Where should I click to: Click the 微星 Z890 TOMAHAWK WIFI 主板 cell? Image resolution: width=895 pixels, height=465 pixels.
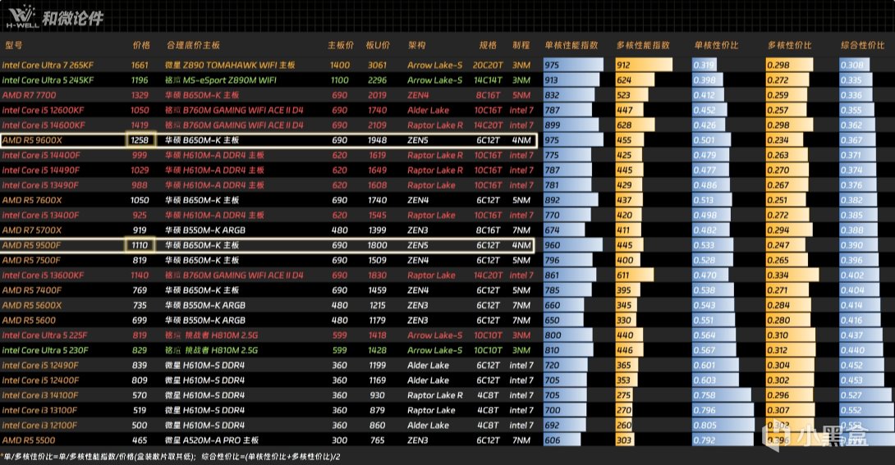[230, 65]
